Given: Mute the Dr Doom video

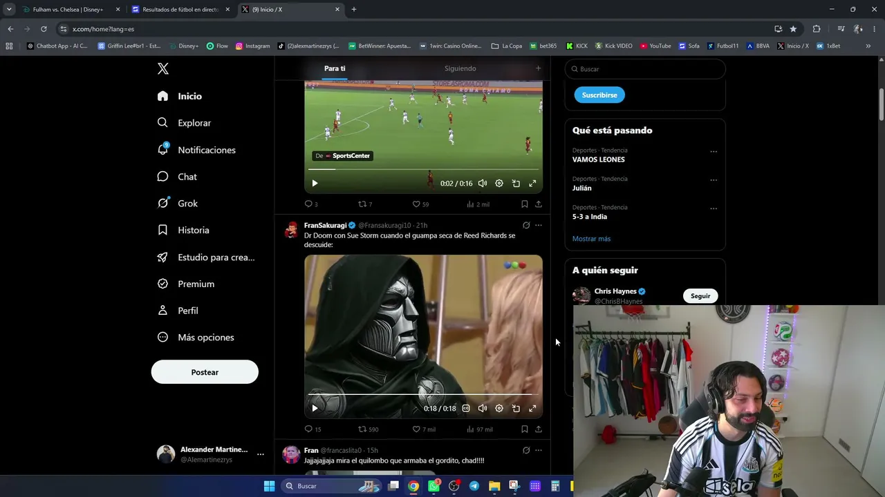Looking at the screenshot, I should tap(483, 409).
